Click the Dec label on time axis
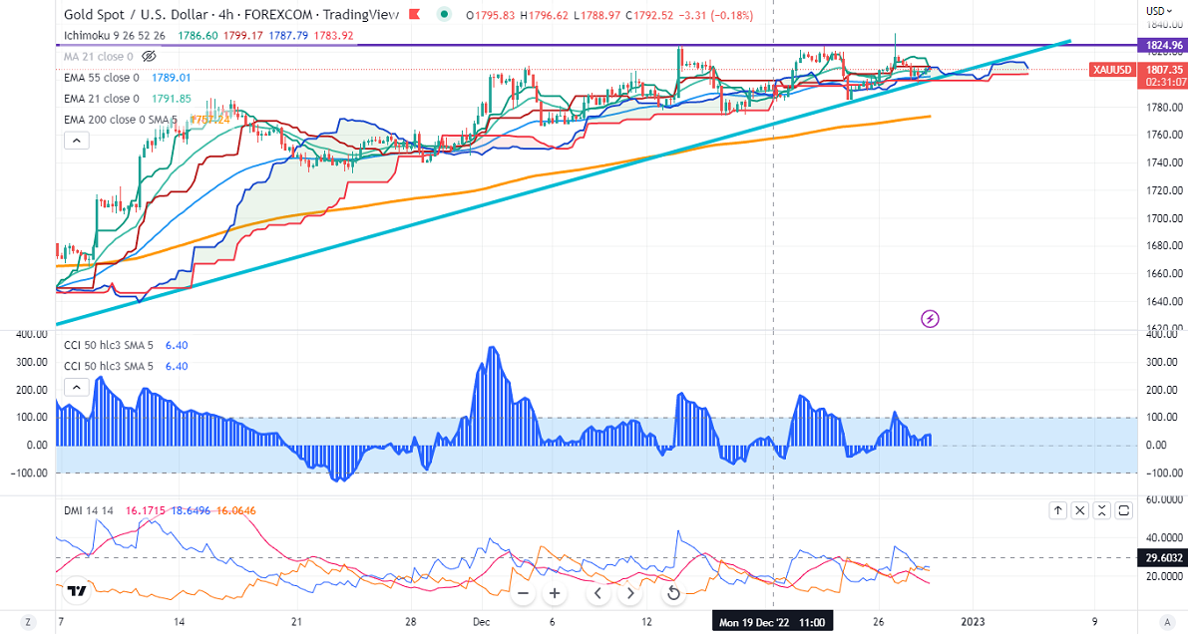This screenshot has height=634, width=1188. 481,623
